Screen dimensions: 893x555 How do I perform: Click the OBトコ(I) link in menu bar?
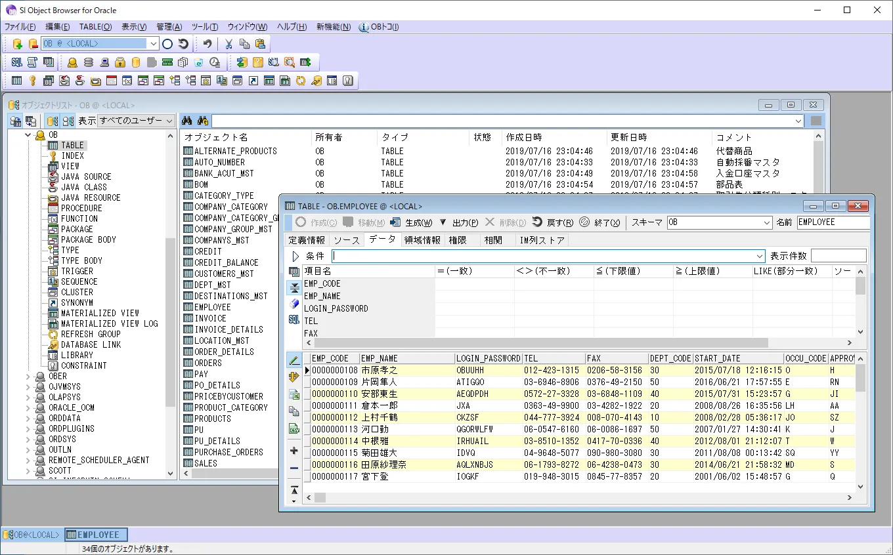coord(380,27)
